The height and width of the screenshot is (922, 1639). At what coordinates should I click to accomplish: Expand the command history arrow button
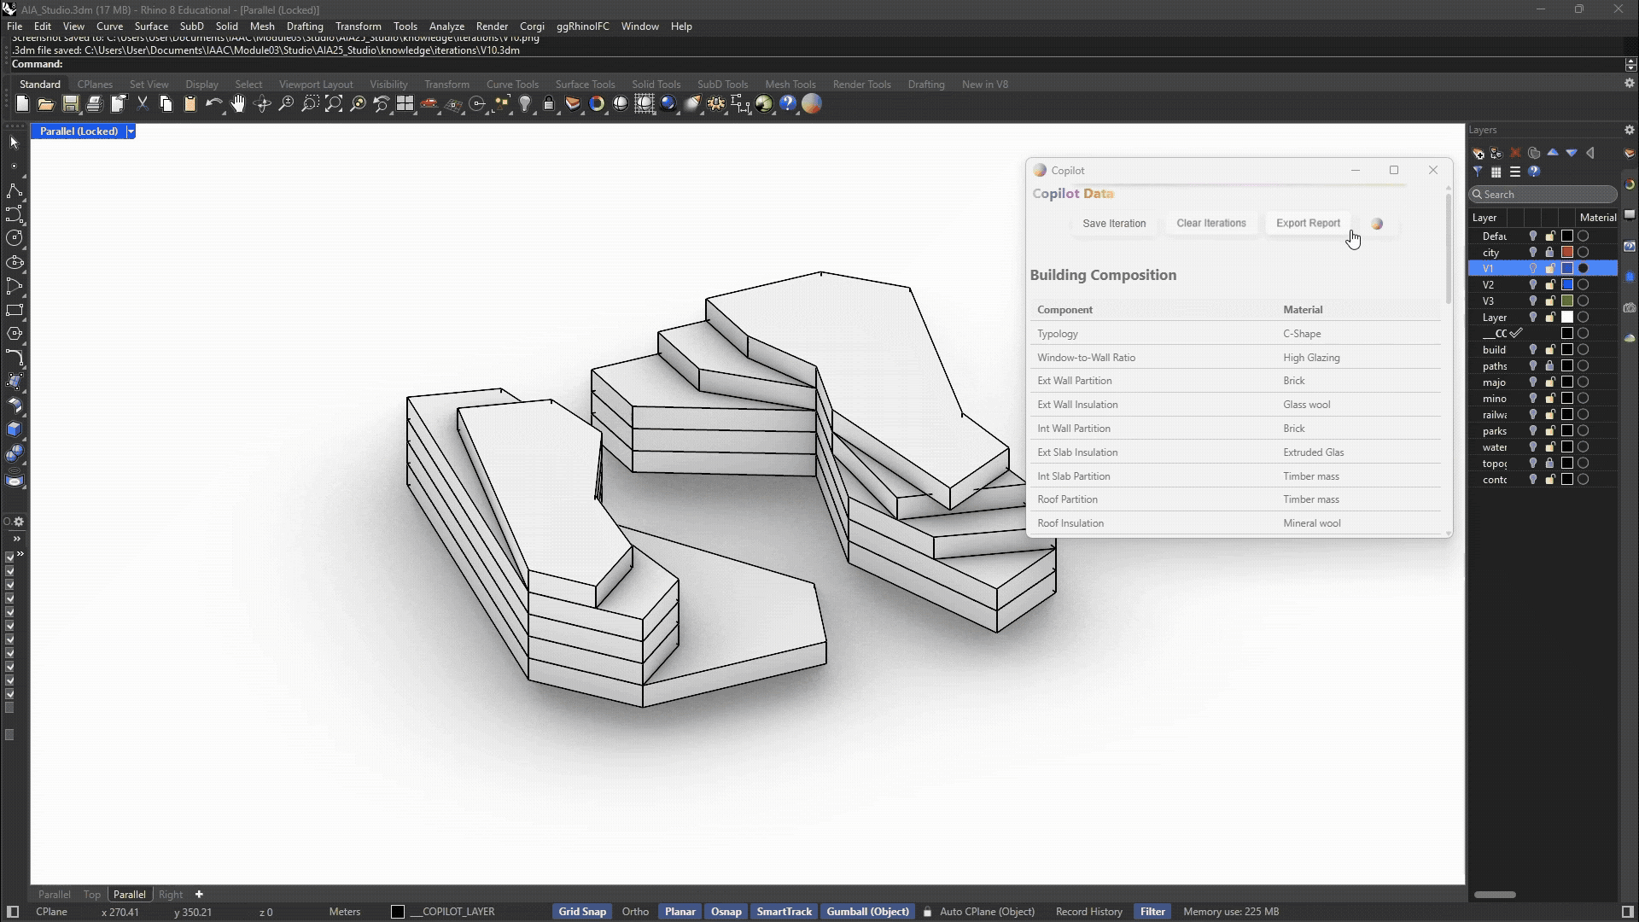pos(1630,64)
